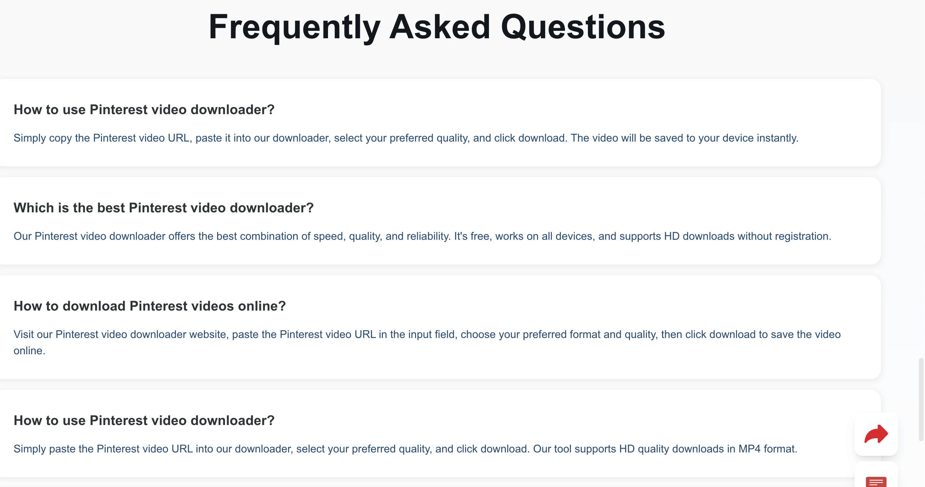925x487 pixels.
Task: Expand 'How to download Pinterest videos online?'
Action: click(149, 306)
